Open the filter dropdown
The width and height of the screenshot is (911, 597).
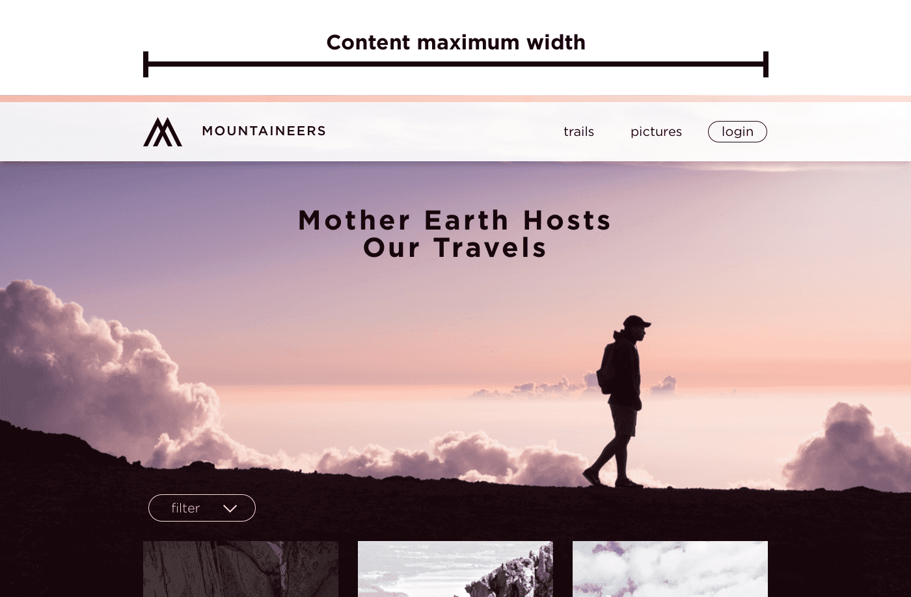pos(202,508)
